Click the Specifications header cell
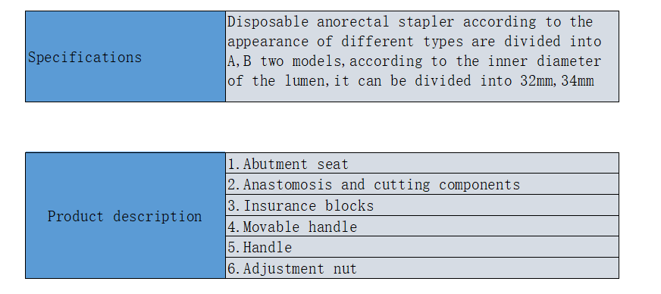The height and width of the screenshot is (294, 661). pos(125,56)
